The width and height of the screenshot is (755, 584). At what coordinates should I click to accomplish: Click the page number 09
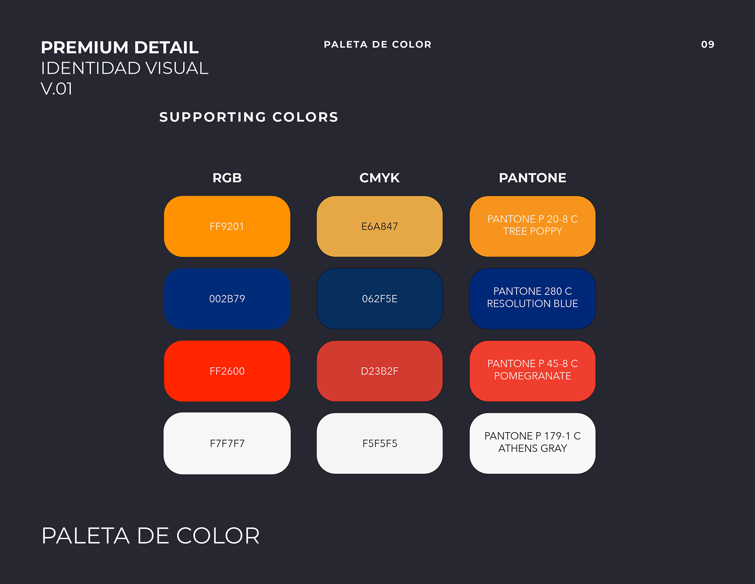pos(707,44)
